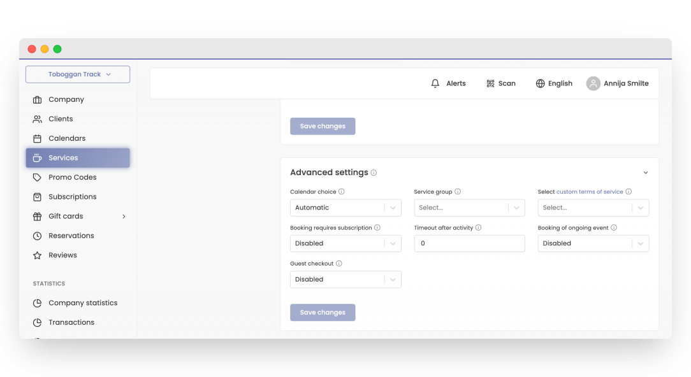Open the English language globe

[539, 83]
